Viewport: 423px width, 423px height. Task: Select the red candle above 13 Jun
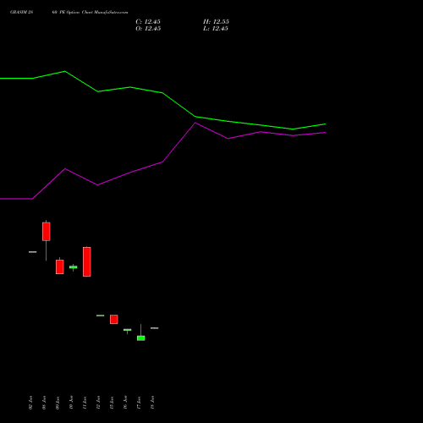[x=114, y=319]
